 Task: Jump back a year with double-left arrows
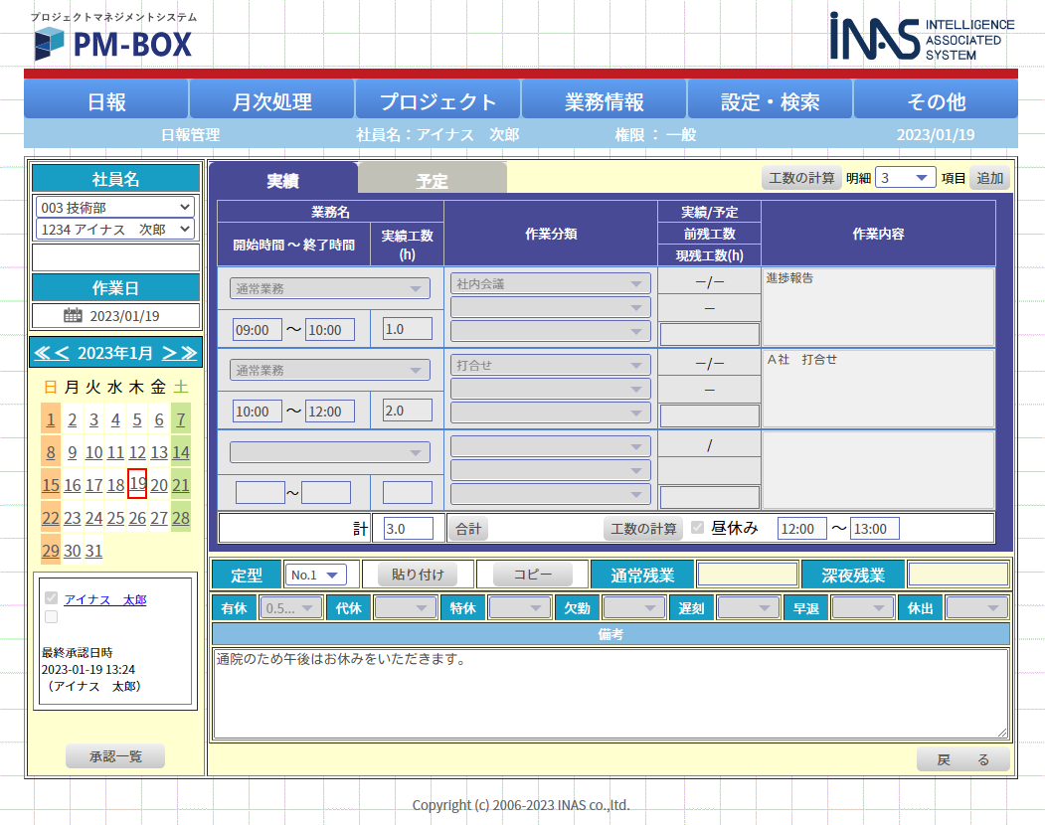coord(41,353)
